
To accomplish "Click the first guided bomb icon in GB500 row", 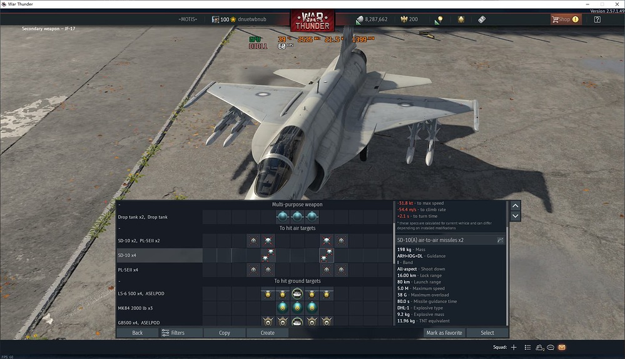I will pyautogui.click(x=268, y=322).
